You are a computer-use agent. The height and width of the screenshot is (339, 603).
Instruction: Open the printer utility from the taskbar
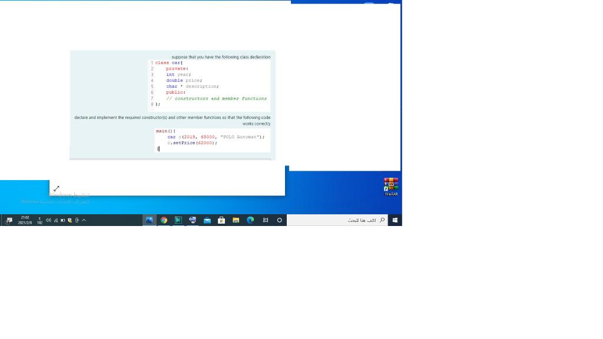[x=192, y=220]
